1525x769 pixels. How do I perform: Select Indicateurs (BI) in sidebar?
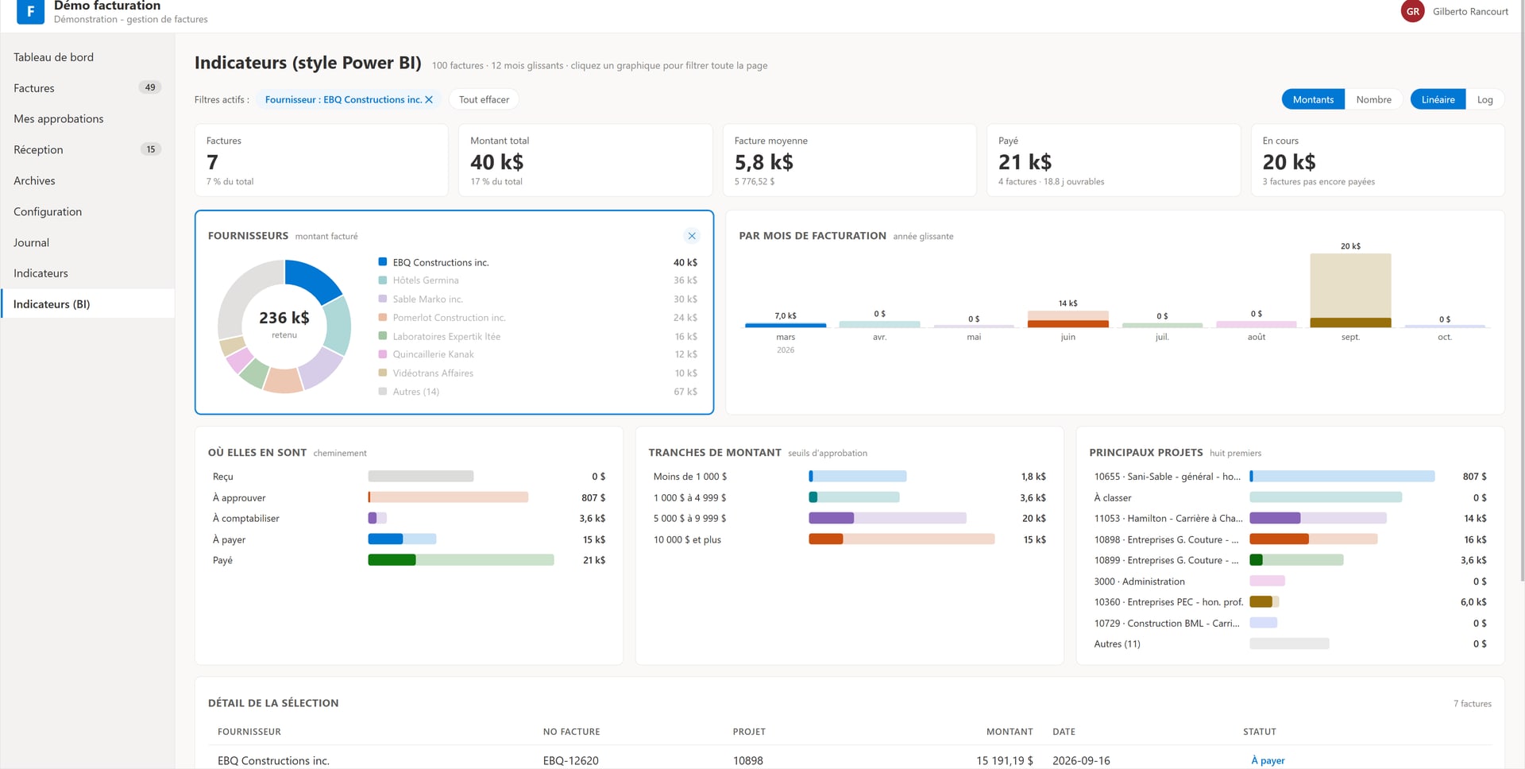click(87, 303)
